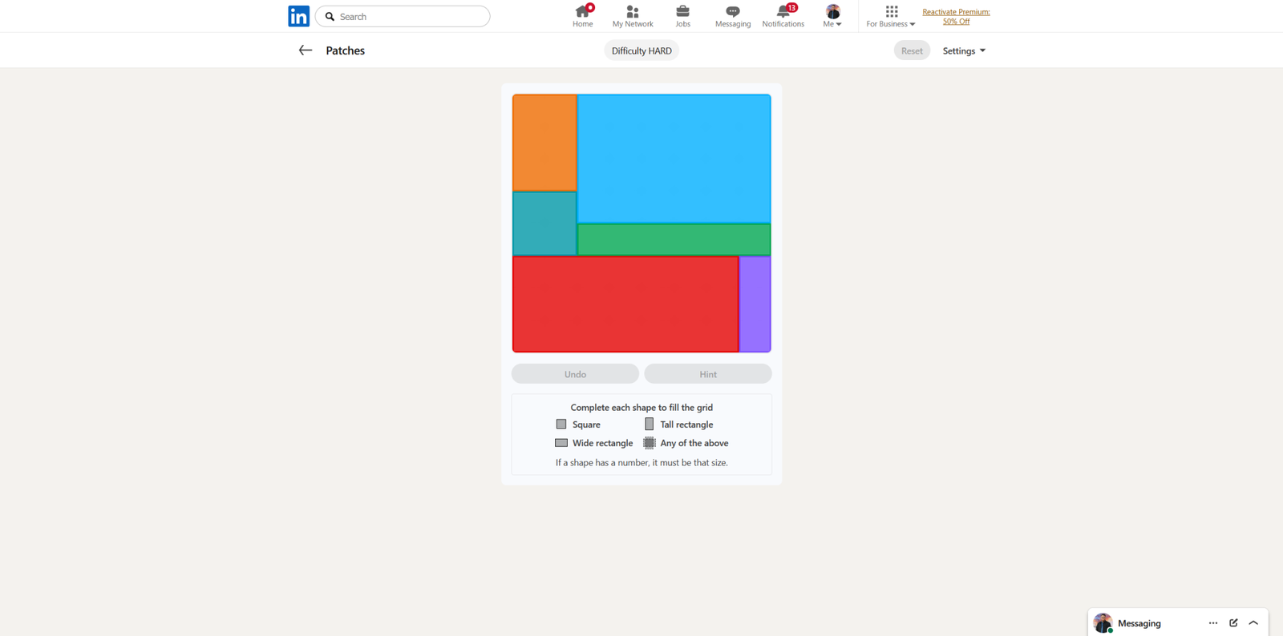Expand the Messaging panel chevron

(1253, 622)
